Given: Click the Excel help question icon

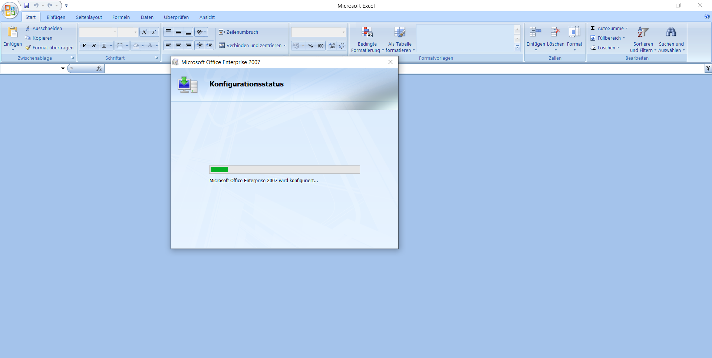Looking at the screenshot, I should 707,16.
